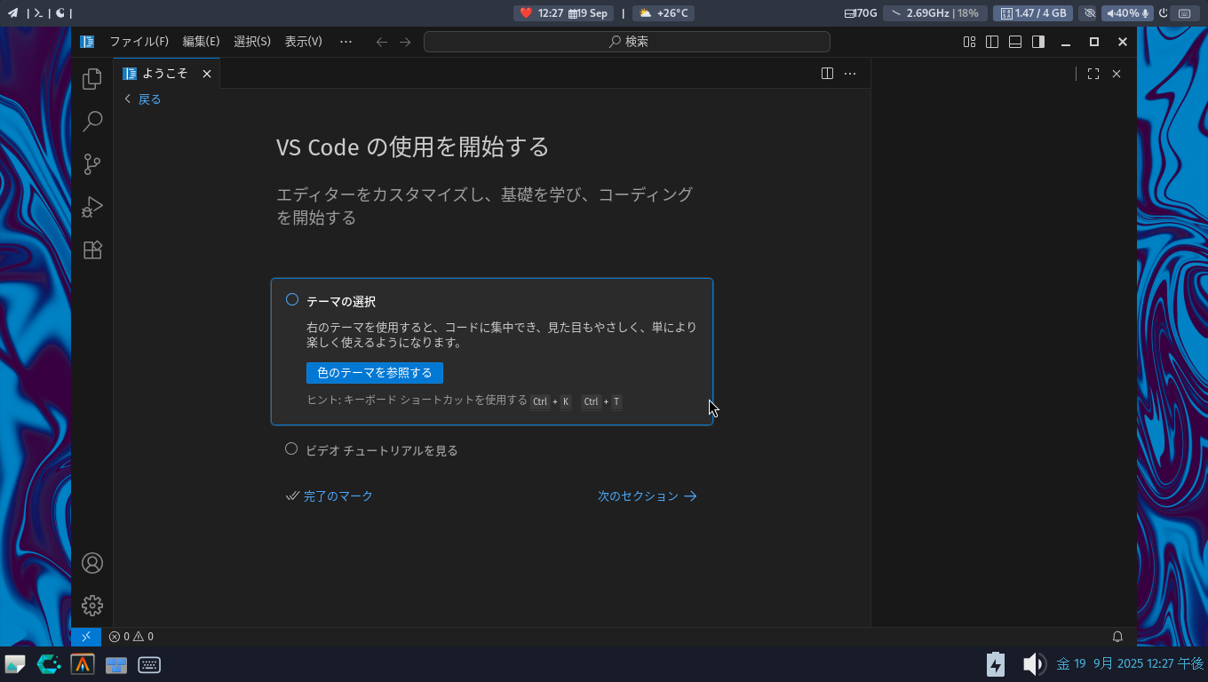Open the Source Control view
1208x682 pixels.
pos(91,164)
